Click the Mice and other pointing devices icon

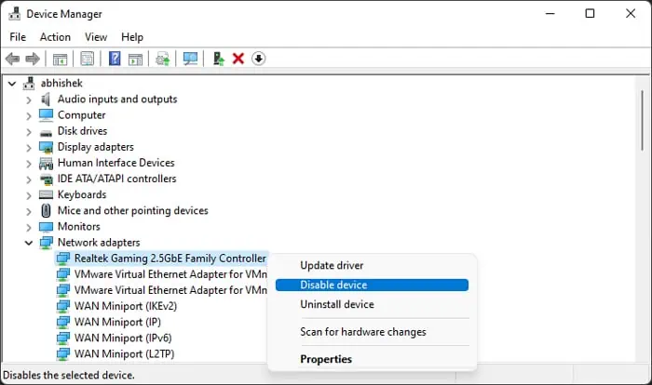(47, 210)
